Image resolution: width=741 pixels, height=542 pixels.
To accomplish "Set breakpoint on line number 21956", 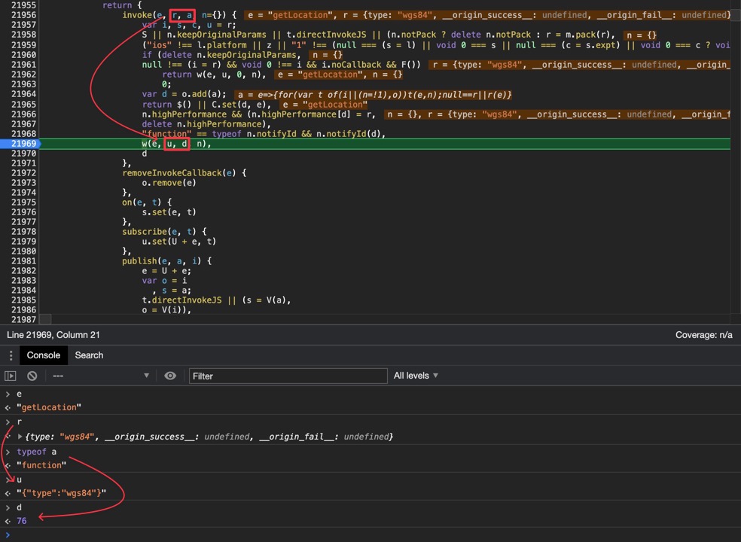I will tap(23, 15).
